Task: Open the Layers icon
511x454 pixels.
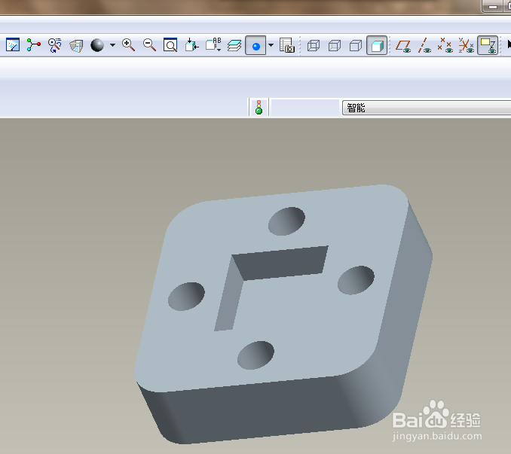Action: click(234, 45)
